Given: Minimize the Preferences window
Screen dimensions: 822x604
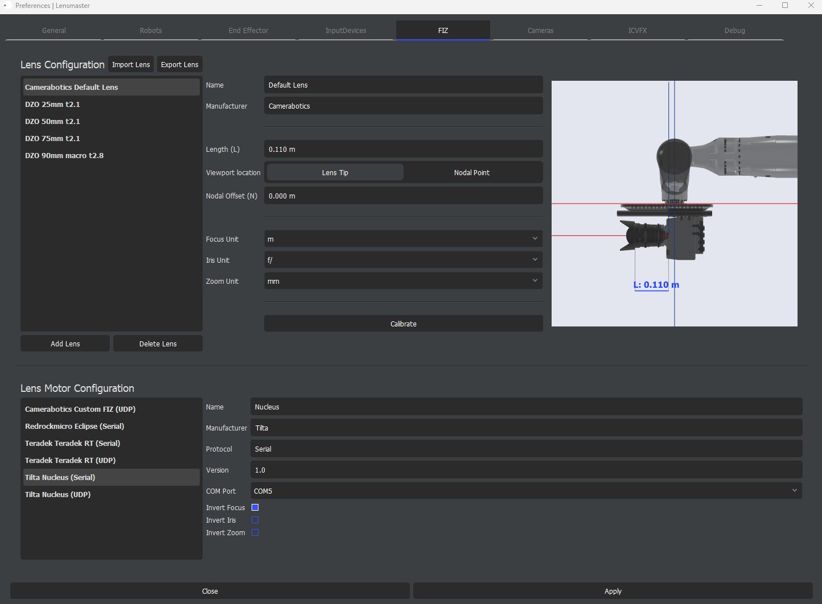Looking at the screenshot, I should coord(759,6).
